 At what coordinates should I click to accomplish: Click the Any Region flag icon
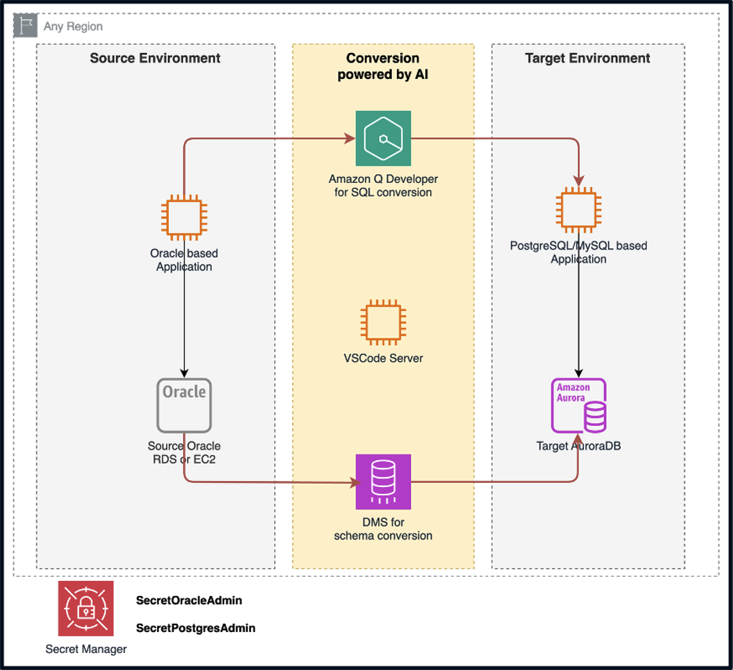click(27, 27)
